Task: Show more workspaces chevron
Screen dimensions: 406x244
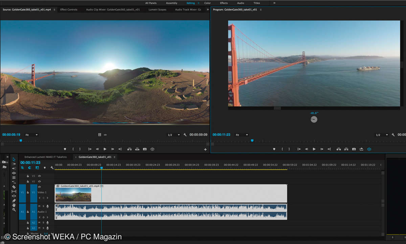Action: point(274,3)
